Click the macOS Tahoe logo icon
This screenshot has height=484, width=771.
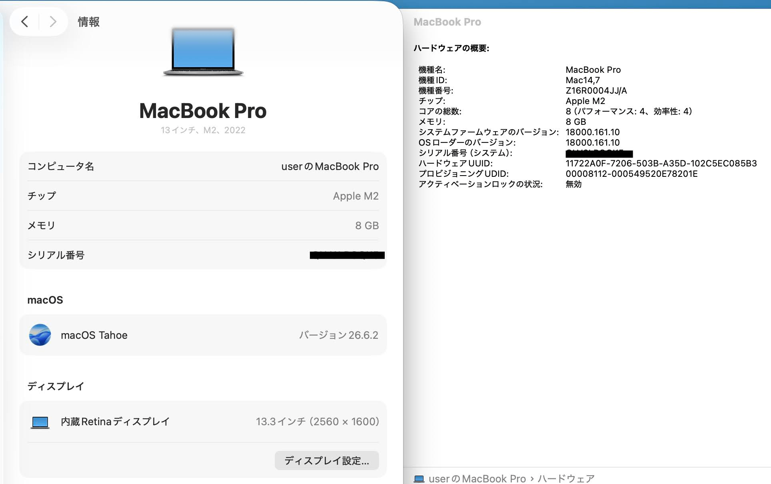40,335
